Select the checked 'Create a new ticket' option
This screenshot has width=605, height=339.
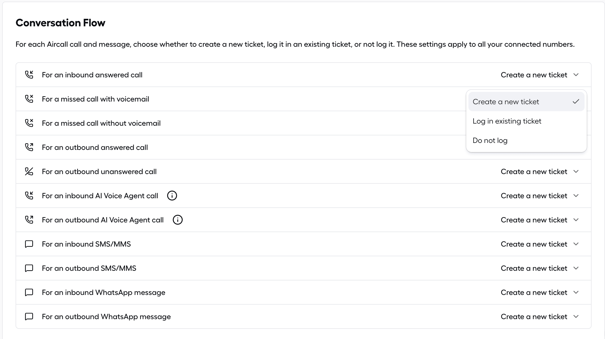[x=526, y=102]
